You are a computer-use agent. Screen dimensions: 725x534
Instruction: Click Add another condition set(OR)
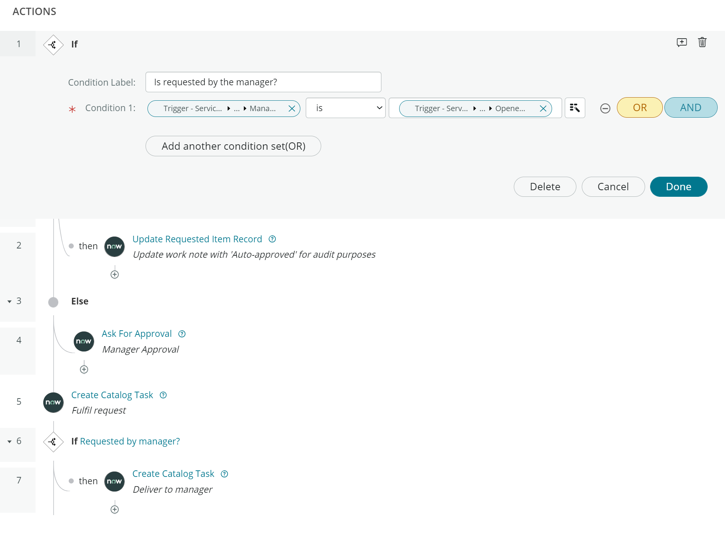[x=233, y=146]
